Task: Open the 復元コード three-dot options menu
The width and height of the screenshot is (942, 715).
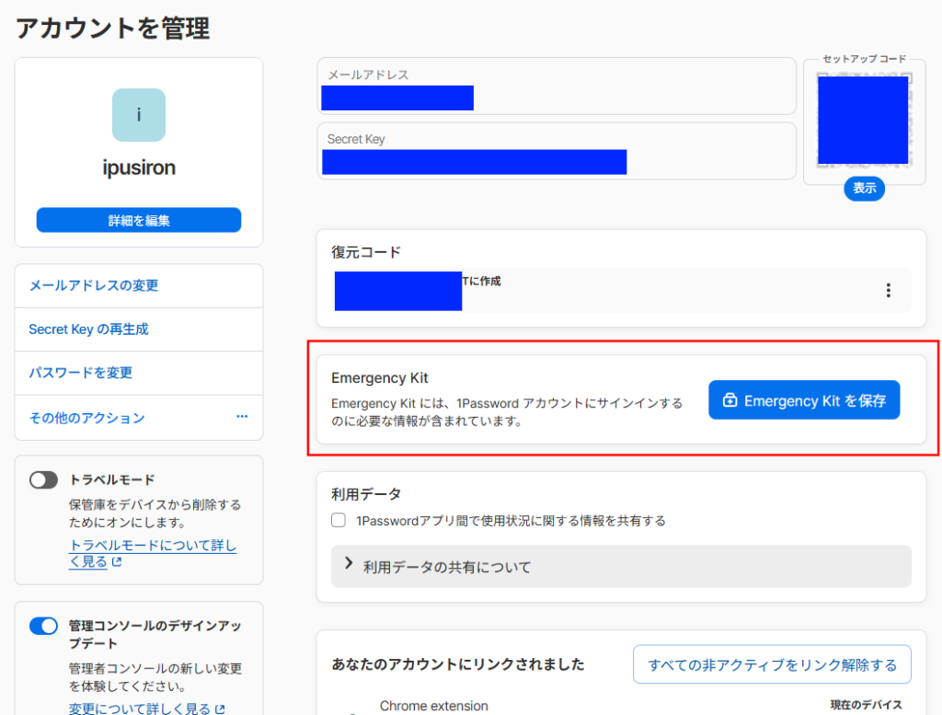Action: pos(888,291)
